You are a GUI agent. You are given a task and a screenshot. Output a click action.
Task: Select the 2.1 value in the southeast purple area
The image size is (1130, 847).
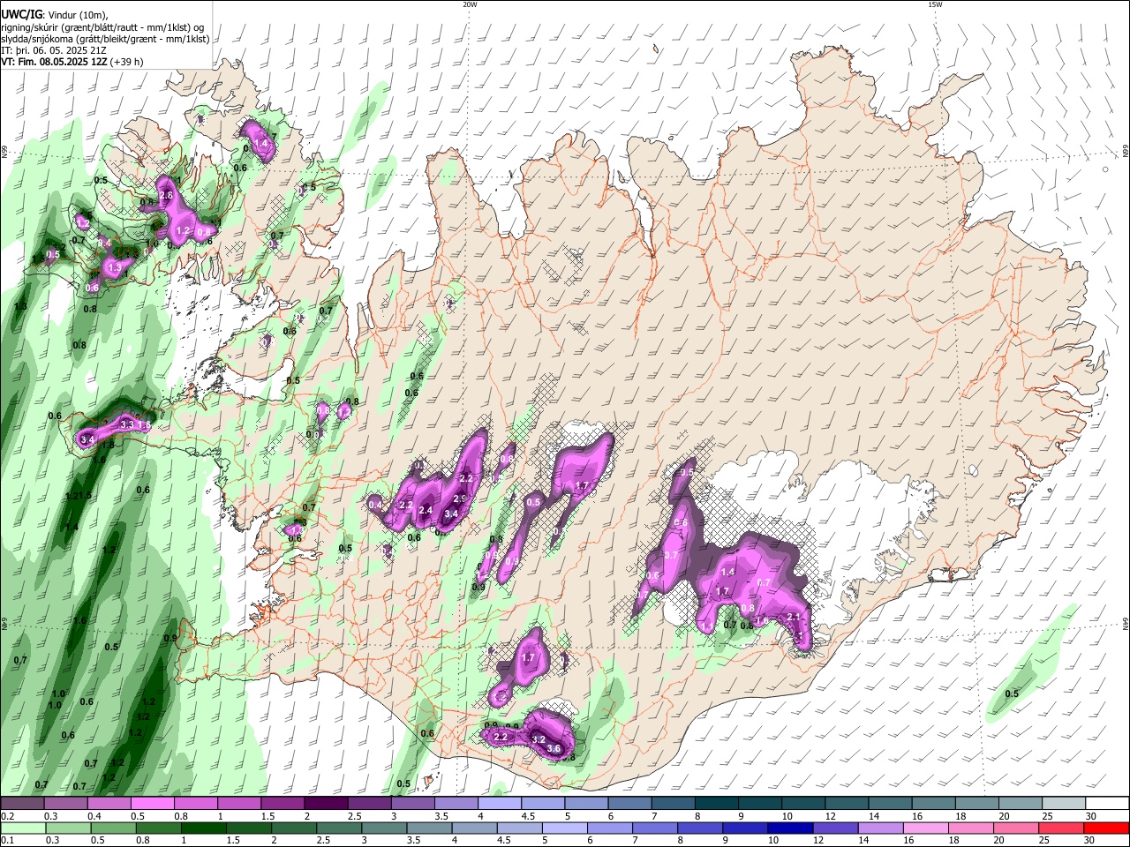(x=793, y=617)
